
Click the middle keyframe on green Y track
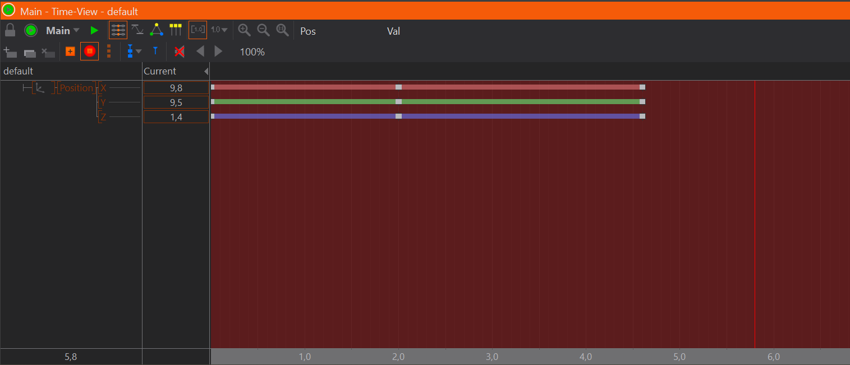(x=398, y=102)
